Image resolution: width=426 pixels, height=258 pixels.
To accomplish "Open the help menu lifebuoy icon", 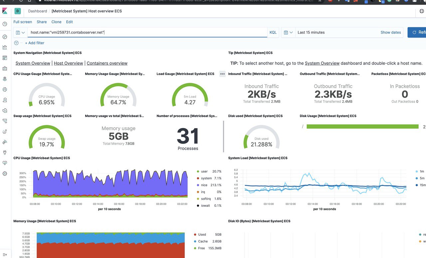I will coord(422,11).
